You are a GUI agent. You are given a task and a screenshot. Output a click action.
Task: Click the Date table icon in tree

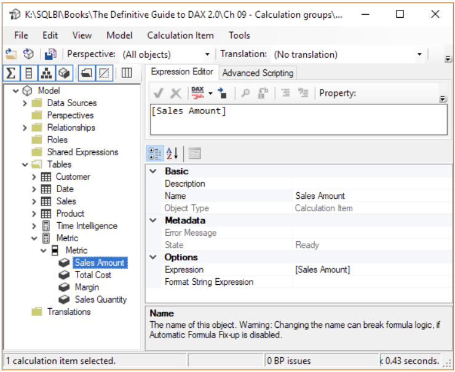46,189
